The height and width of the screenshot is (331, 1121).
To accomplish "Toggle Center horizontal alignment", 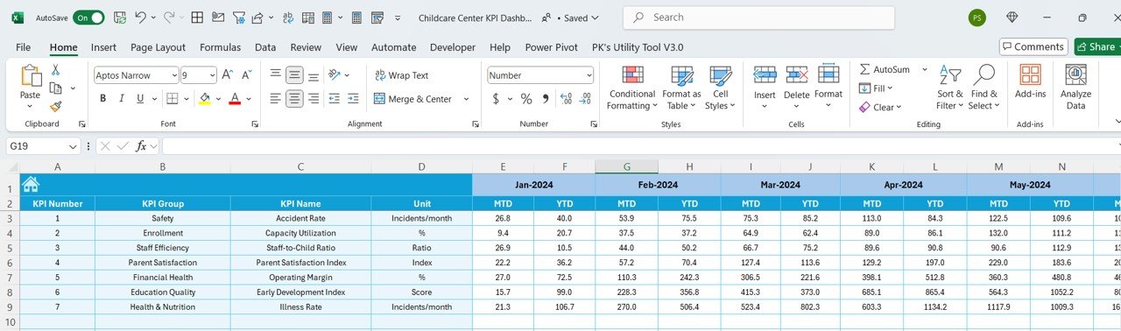I will click(295, 98).
